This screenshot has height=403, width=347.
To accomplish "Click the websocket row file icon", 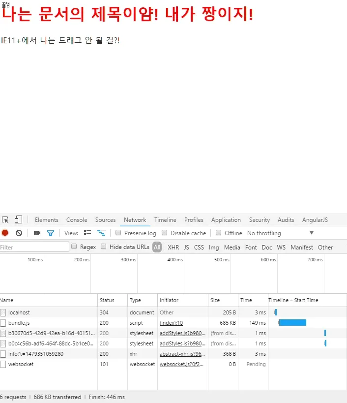I will click(3, 364).
